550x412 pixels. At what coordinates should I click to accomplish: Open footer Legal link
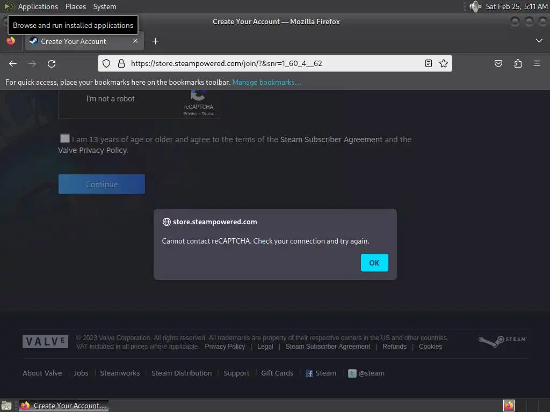pyautogui.click(x=265, y=347)
